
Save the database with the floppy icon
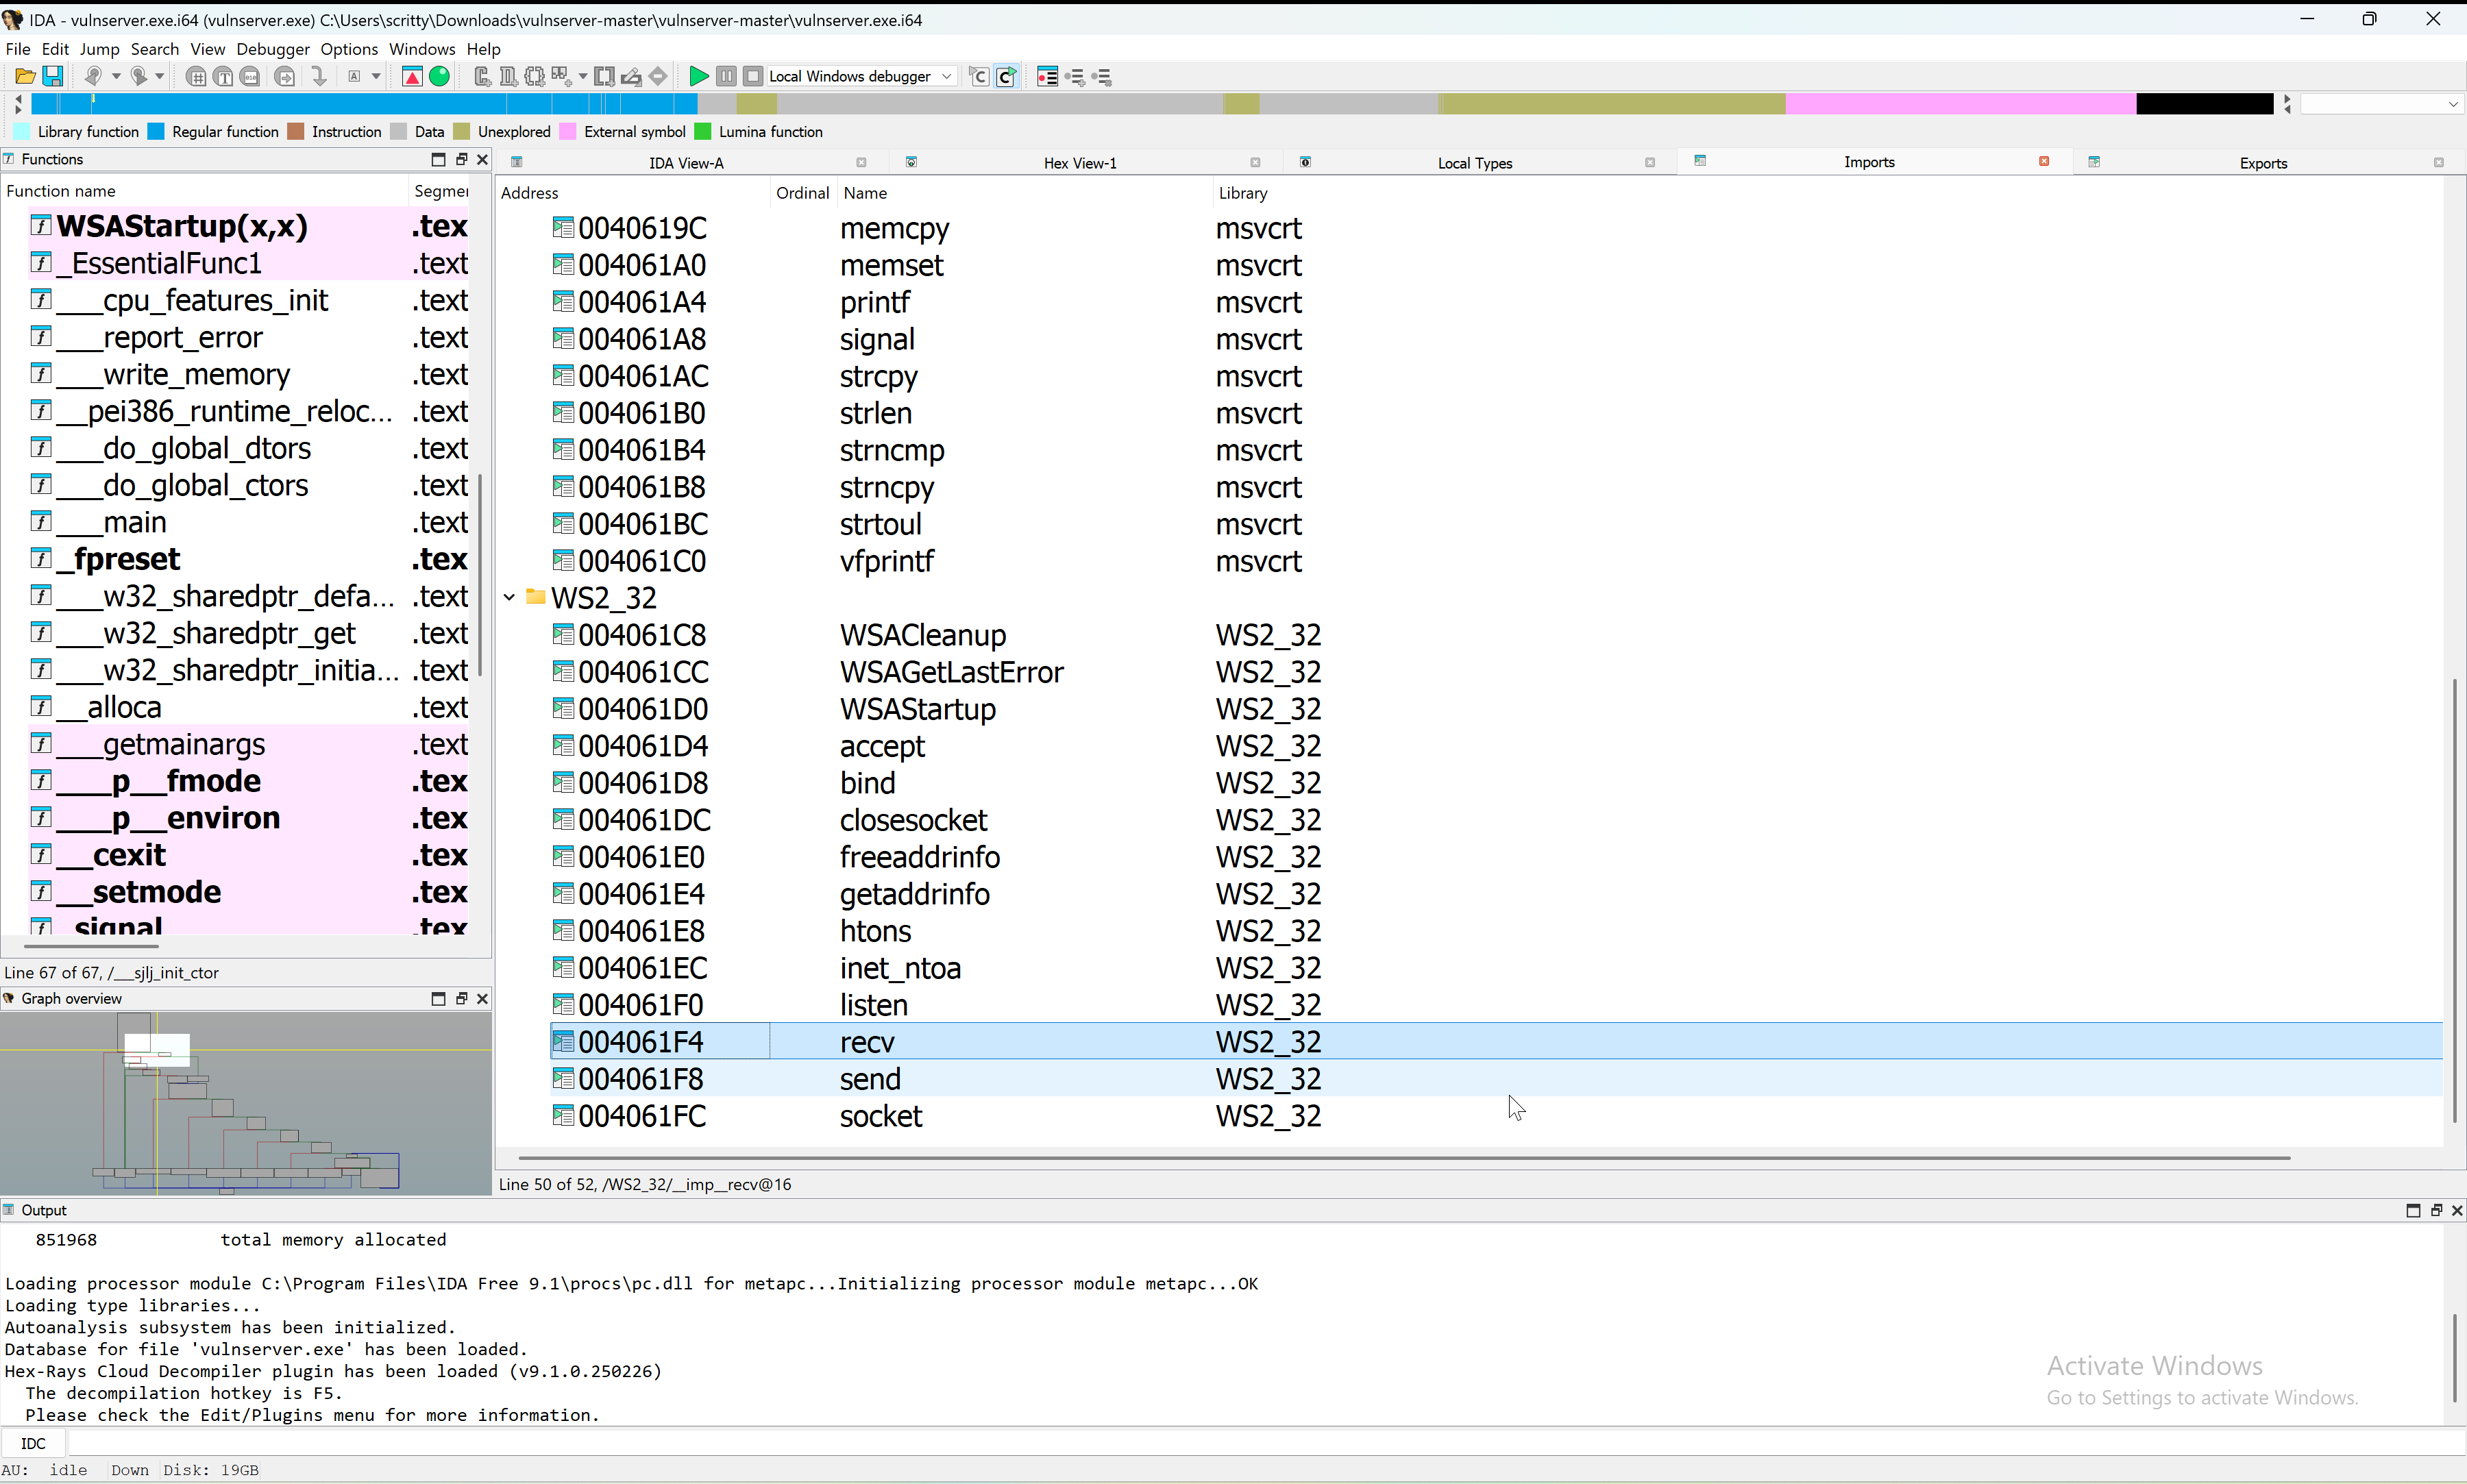(x=53, y=76)
